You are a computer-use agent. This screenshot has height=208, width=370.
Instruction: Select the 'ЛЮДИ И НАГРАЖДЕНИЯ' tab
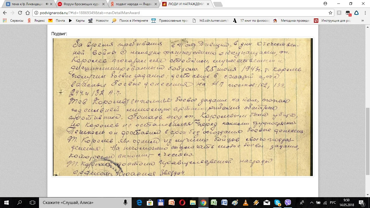point(186,4)
